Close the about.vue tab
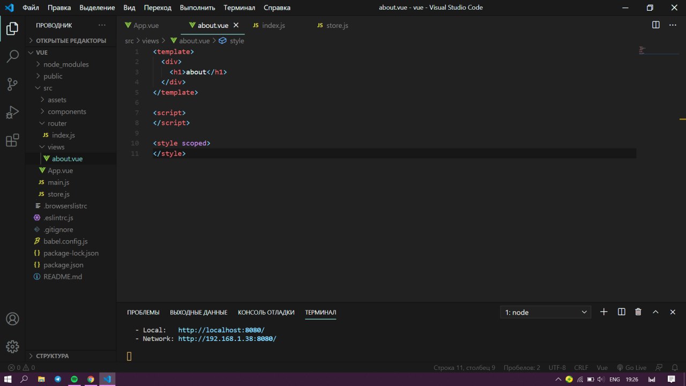This screenshot has width=686, height=386. (x=236, y=25)
